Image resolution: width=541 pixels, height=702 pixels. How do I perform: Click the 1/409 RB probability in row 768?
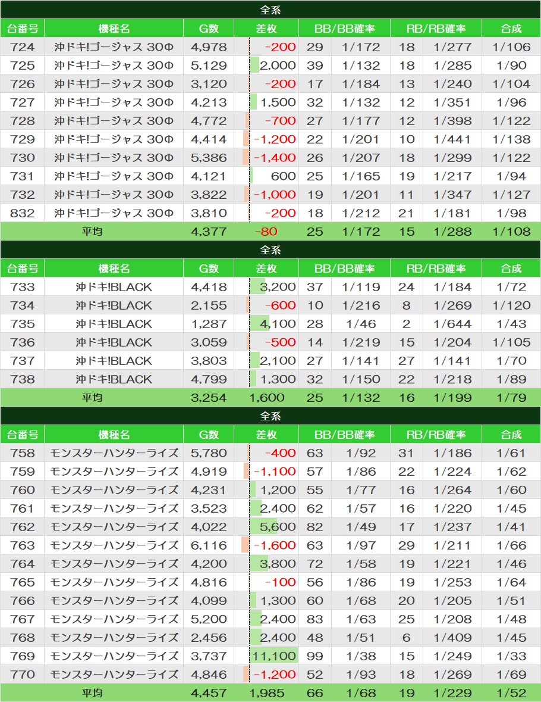pos(452,638)
